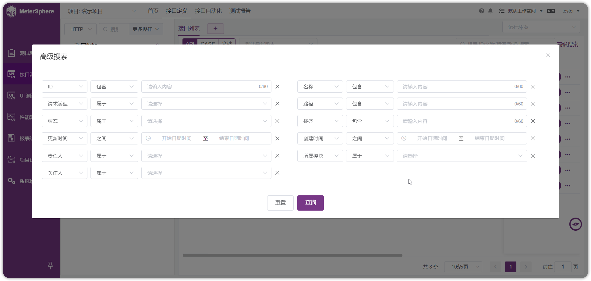The width and height of the screenshot is (591, 281).
Task: Remove the 状态 filter row
Action: pos(277,121)
